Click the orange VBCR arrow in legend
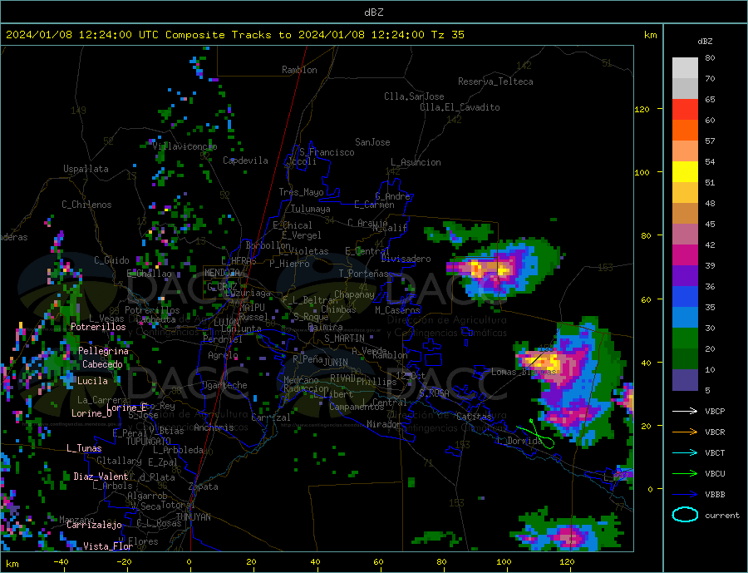Viewport: 748px width, 573px height. [685, 432]
